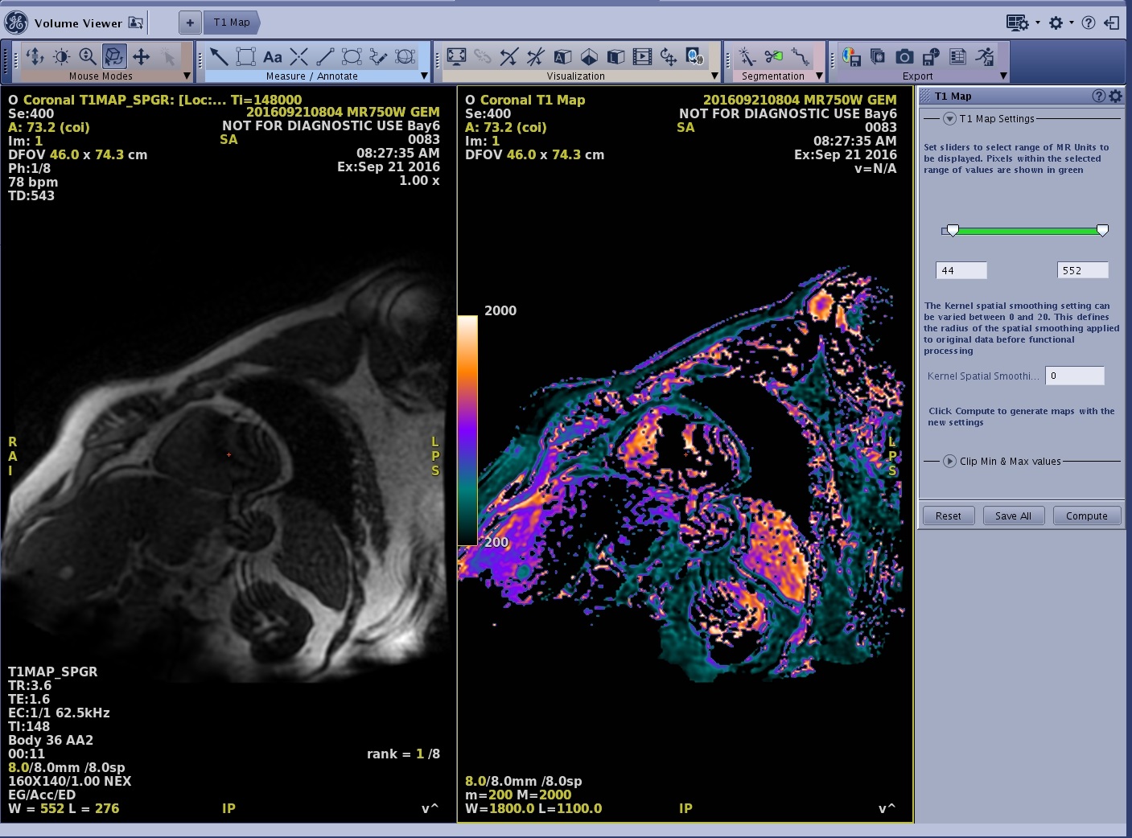This screenshot has height=838, width=1132.
Task: Click the magic wand segmentation tool
Action: click(747, 56)
